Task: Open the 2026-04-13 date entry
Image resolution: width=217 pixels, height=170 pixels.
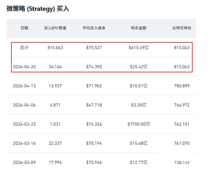Action: point(24,86)
